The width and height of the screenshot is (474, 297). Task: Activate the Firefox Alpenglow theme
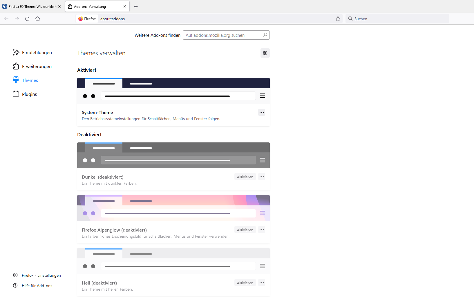click(245, 230)
